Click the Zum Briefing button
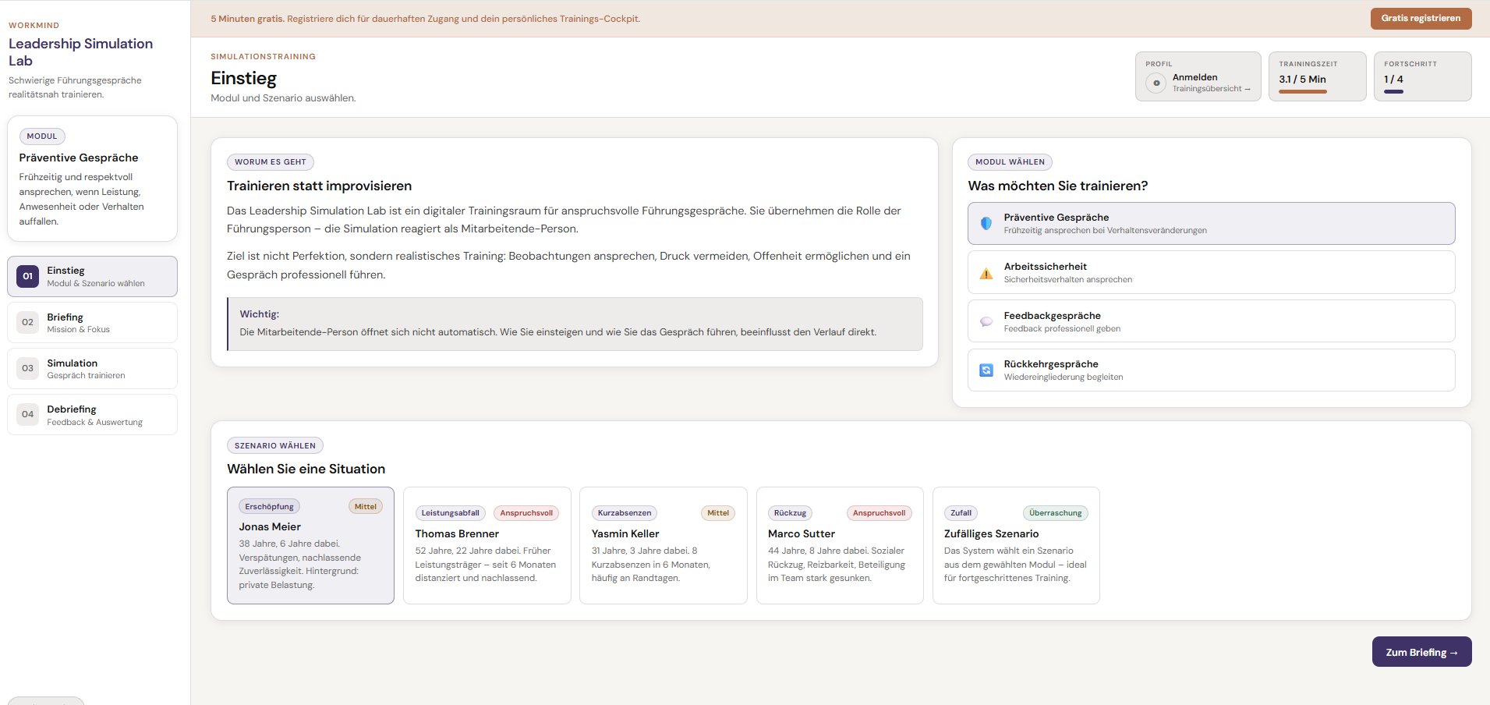1490x705 pixels. [x=1421, y=652]
